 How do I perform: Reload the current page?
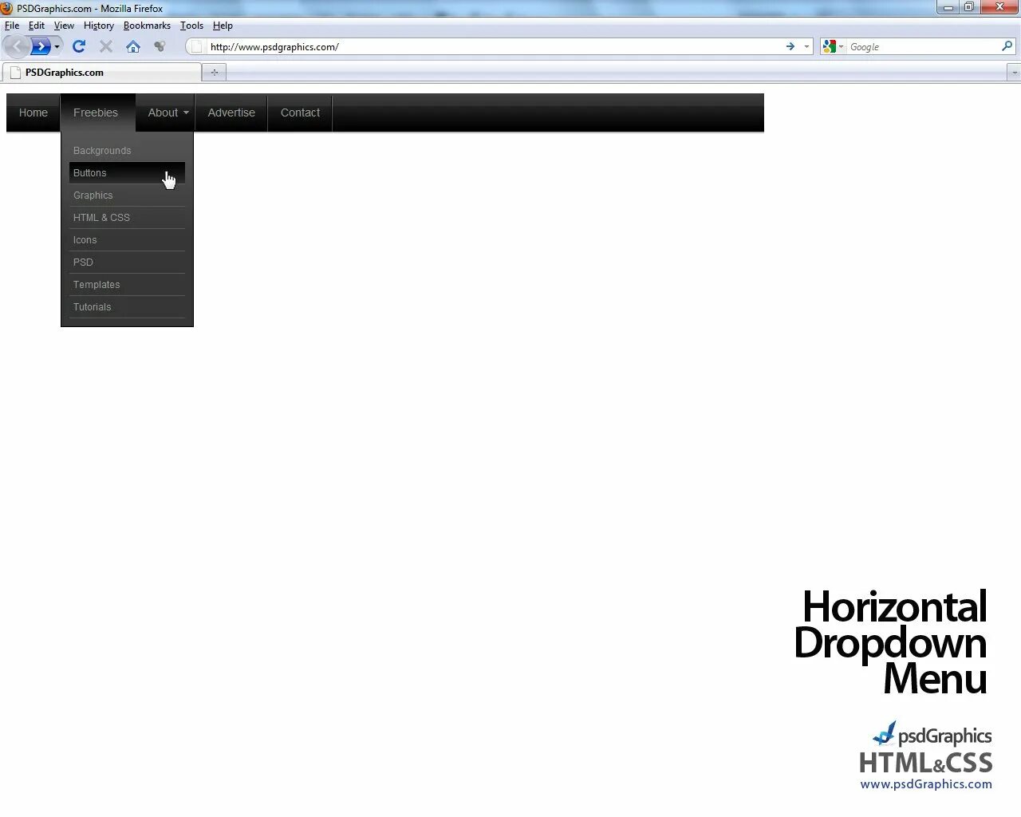pyautogui.click(x=79, y=46)
